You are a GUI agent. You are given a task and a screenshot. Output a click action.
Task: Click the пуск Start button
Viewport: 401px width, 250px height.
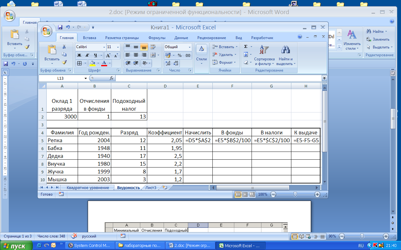tap(16, 246)
